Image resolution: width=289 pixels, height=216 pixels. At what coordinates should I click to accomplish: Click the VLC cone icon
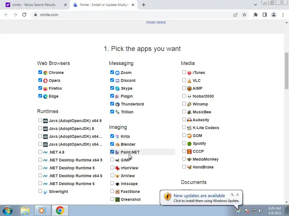(189, 81)
